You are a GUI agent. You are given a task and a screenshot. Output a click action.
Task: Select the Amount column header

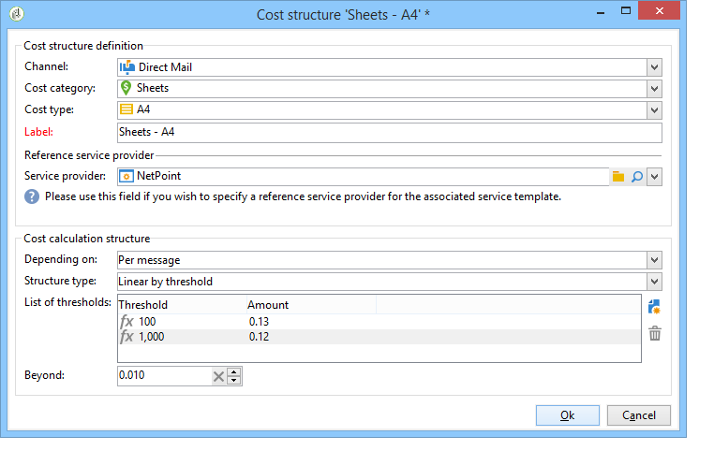pos(309,305)
